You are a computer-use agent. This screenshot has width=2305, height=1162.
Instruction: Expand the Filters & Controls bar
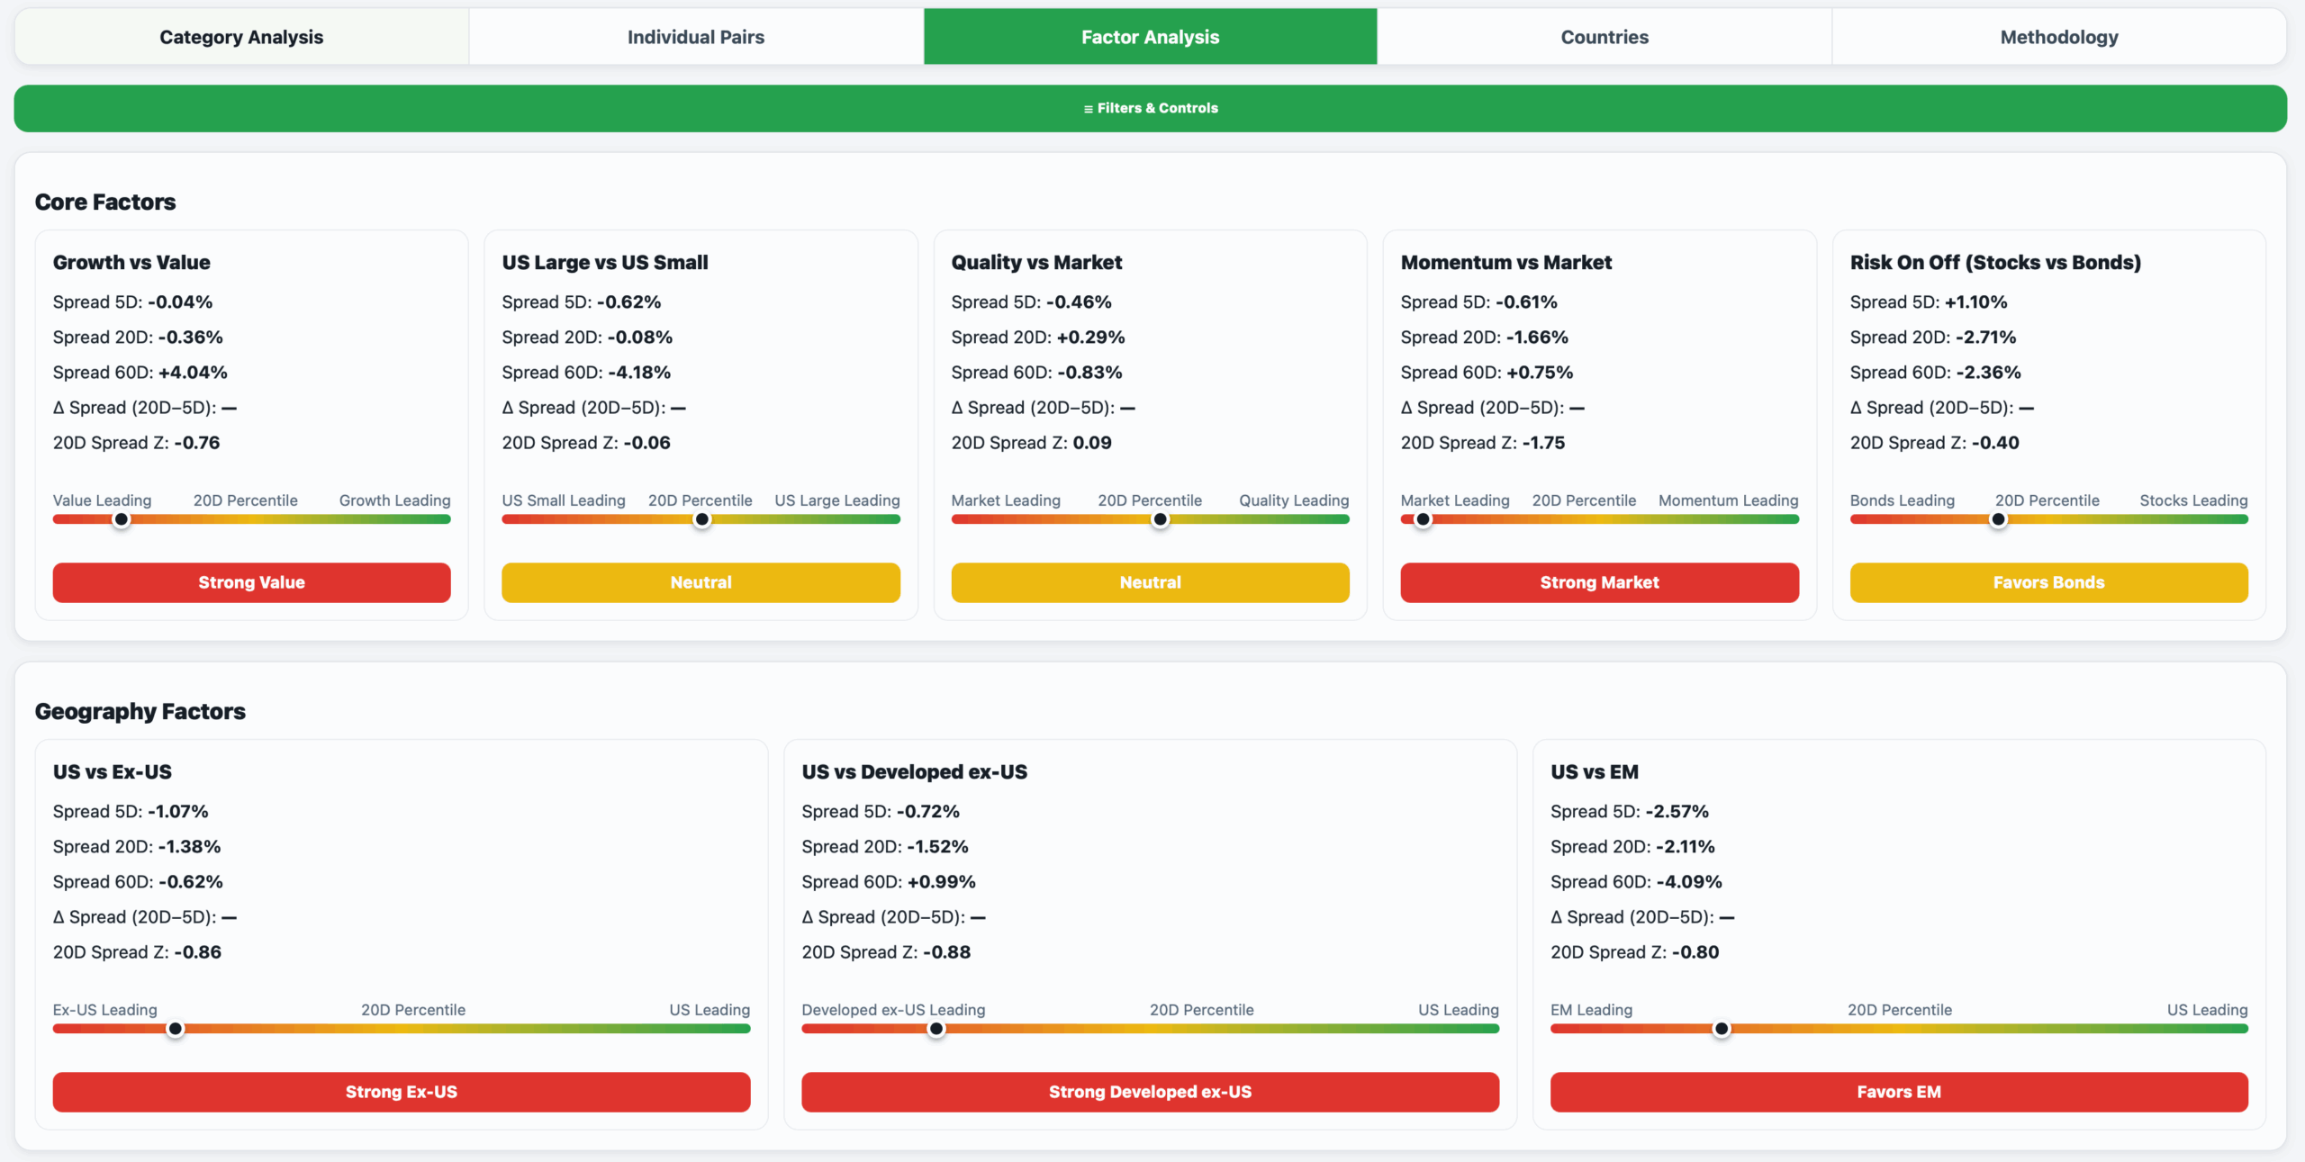[x=1151, y=108]
